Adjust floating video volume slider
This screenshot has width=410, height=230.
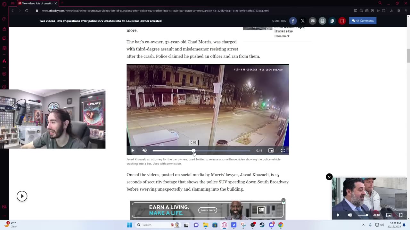pyautogui.click(x=363, y=215)
